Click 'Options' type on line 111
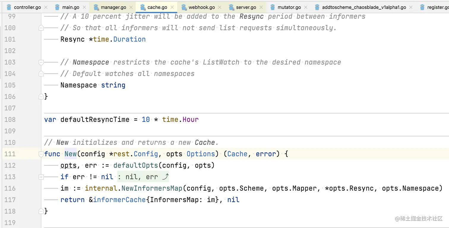Viewport: 449px width, 228px height. (x=201, y=154)
